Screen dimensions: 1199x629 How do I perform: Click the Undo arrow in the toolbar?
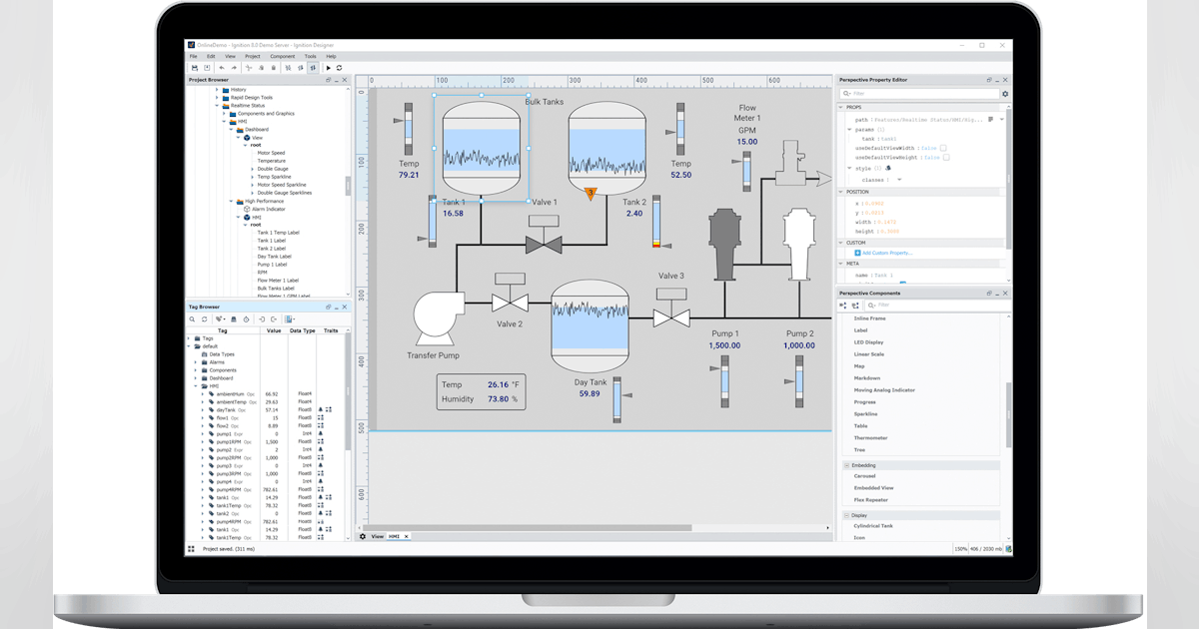221,68
